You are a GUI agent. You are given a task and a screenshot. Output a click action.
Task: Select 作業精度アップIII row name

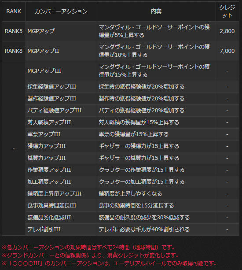click(x=49, y=170)
